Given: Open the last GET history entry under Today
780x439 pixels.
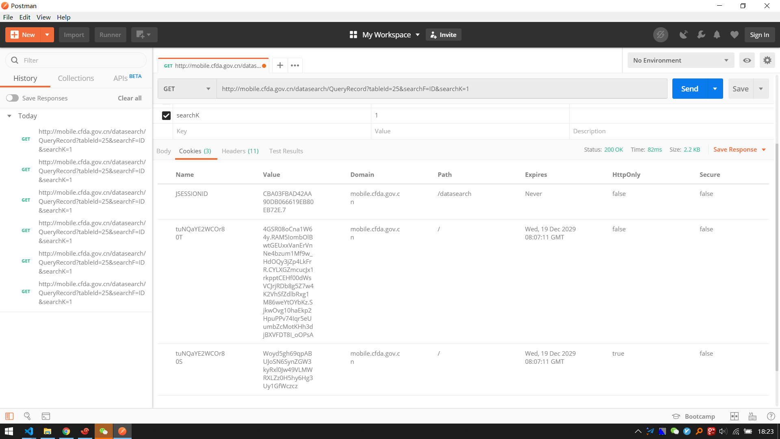Looking at the screenshot, I should pyautogui.click(x=76, y=293).
